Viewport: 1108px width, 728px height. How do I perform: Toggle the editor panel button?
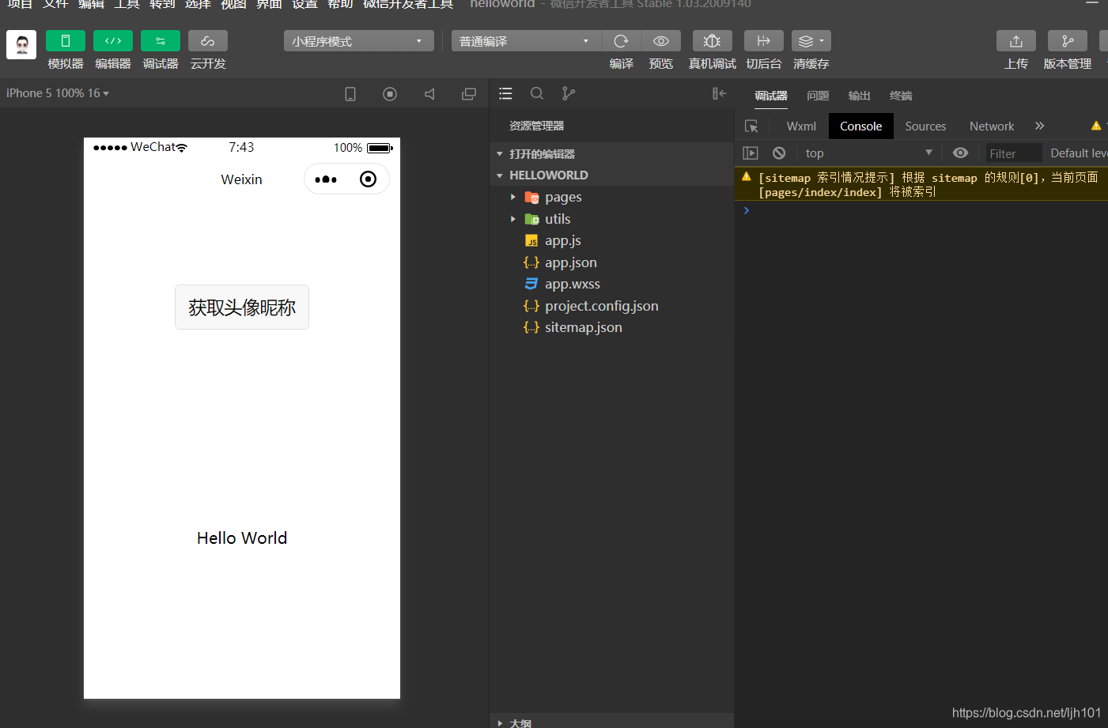(113, 41)
